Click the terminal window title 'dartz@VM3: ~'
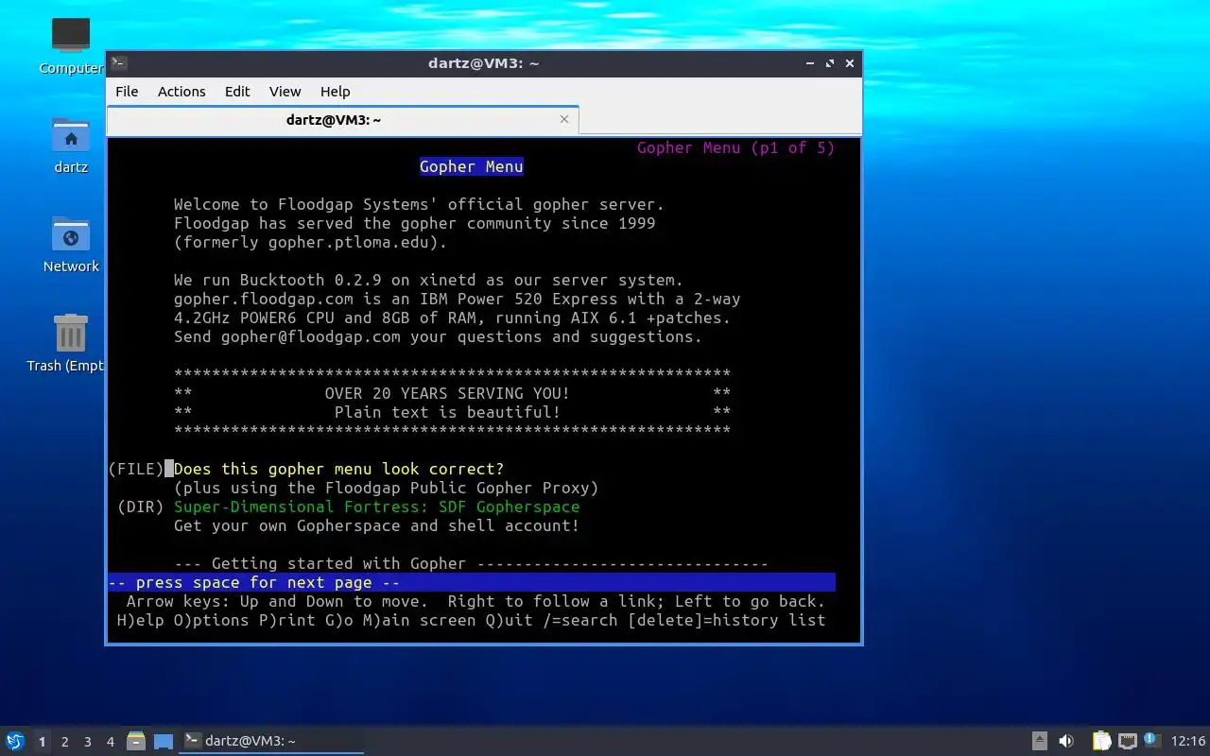This screenshot has width=1210, height=756. 483,63
